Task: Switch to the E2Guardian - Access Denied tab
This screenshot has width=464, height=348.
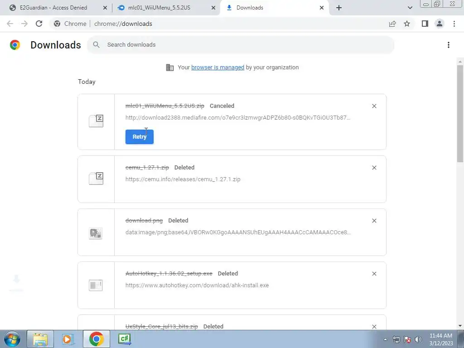Action: point(53,8)
